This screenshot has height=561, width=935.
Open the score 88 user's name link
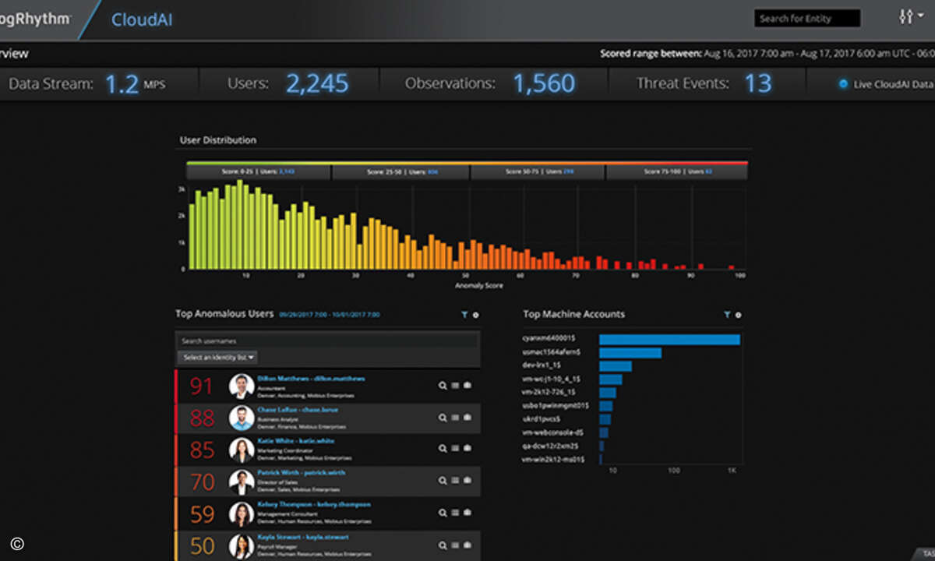point(298,409)
